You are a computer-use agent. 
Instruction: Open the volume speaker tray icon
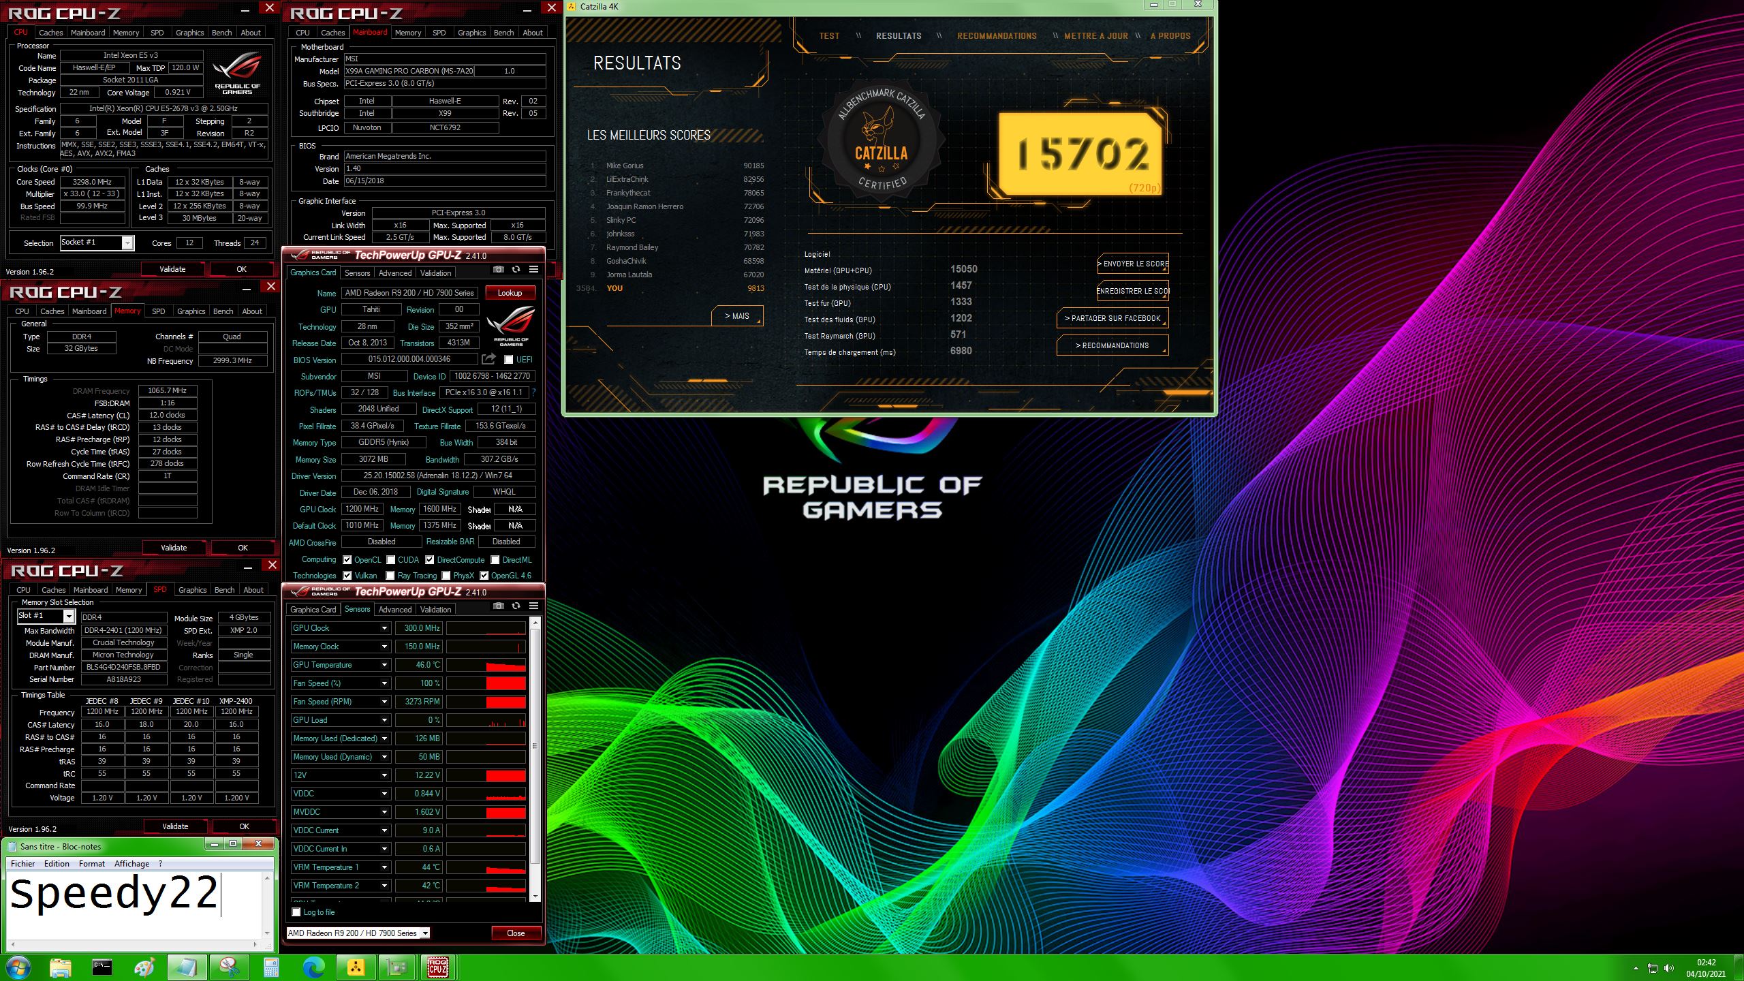(1669, 968)
